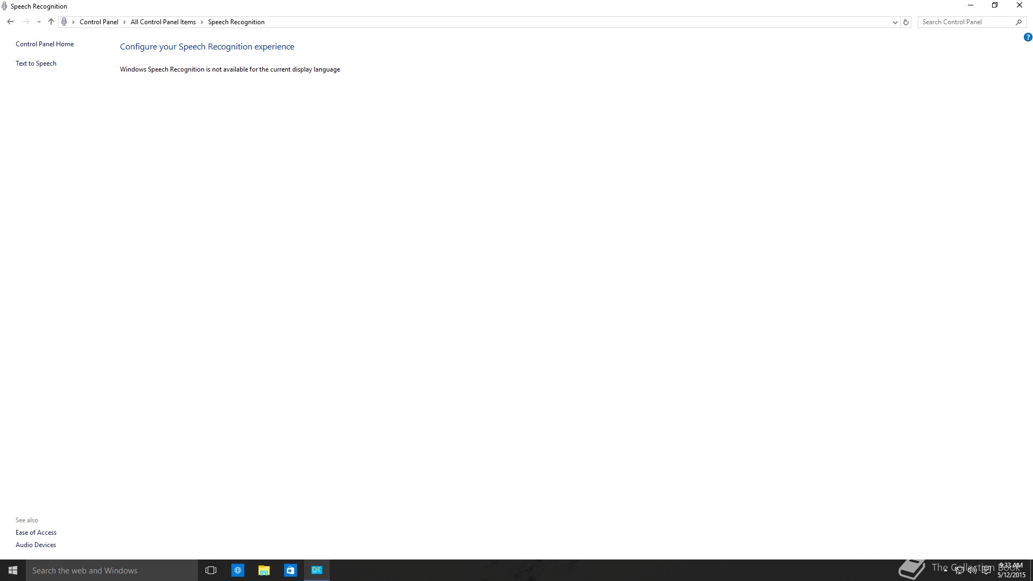Open Control Panel breadcrumb

(x=99, y=22)
